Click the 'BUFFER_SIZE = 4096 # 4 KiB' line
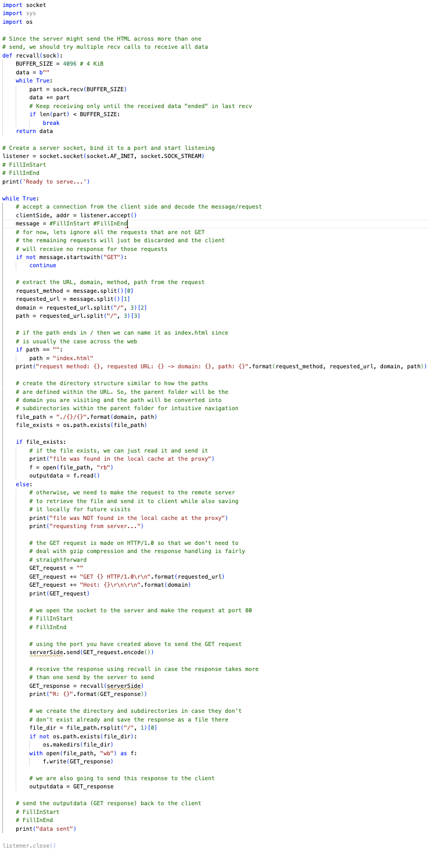Screen dimensions: 430x854 [60, 64]
